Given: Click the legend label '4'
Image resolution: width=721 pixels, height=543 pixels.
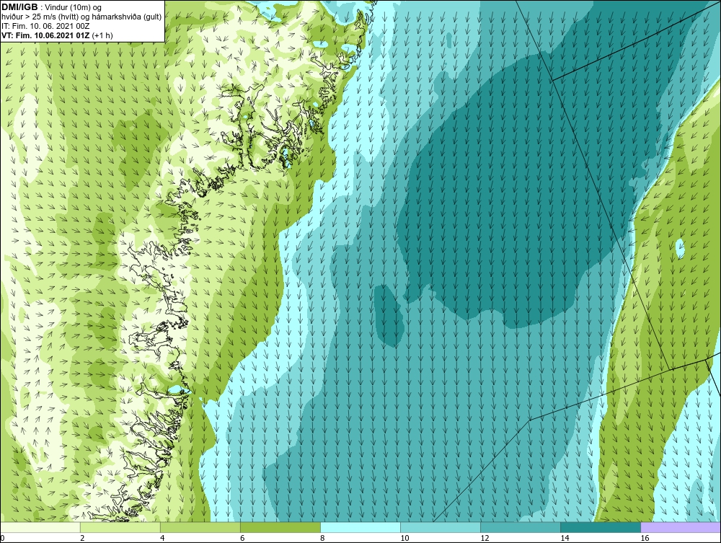Looking at the screenshot, I should 163,538.
